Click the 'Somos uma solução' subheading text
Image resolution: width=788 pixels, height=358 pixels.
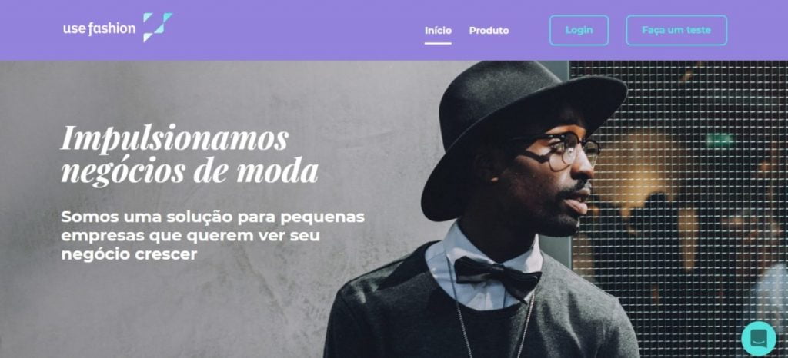212,236
